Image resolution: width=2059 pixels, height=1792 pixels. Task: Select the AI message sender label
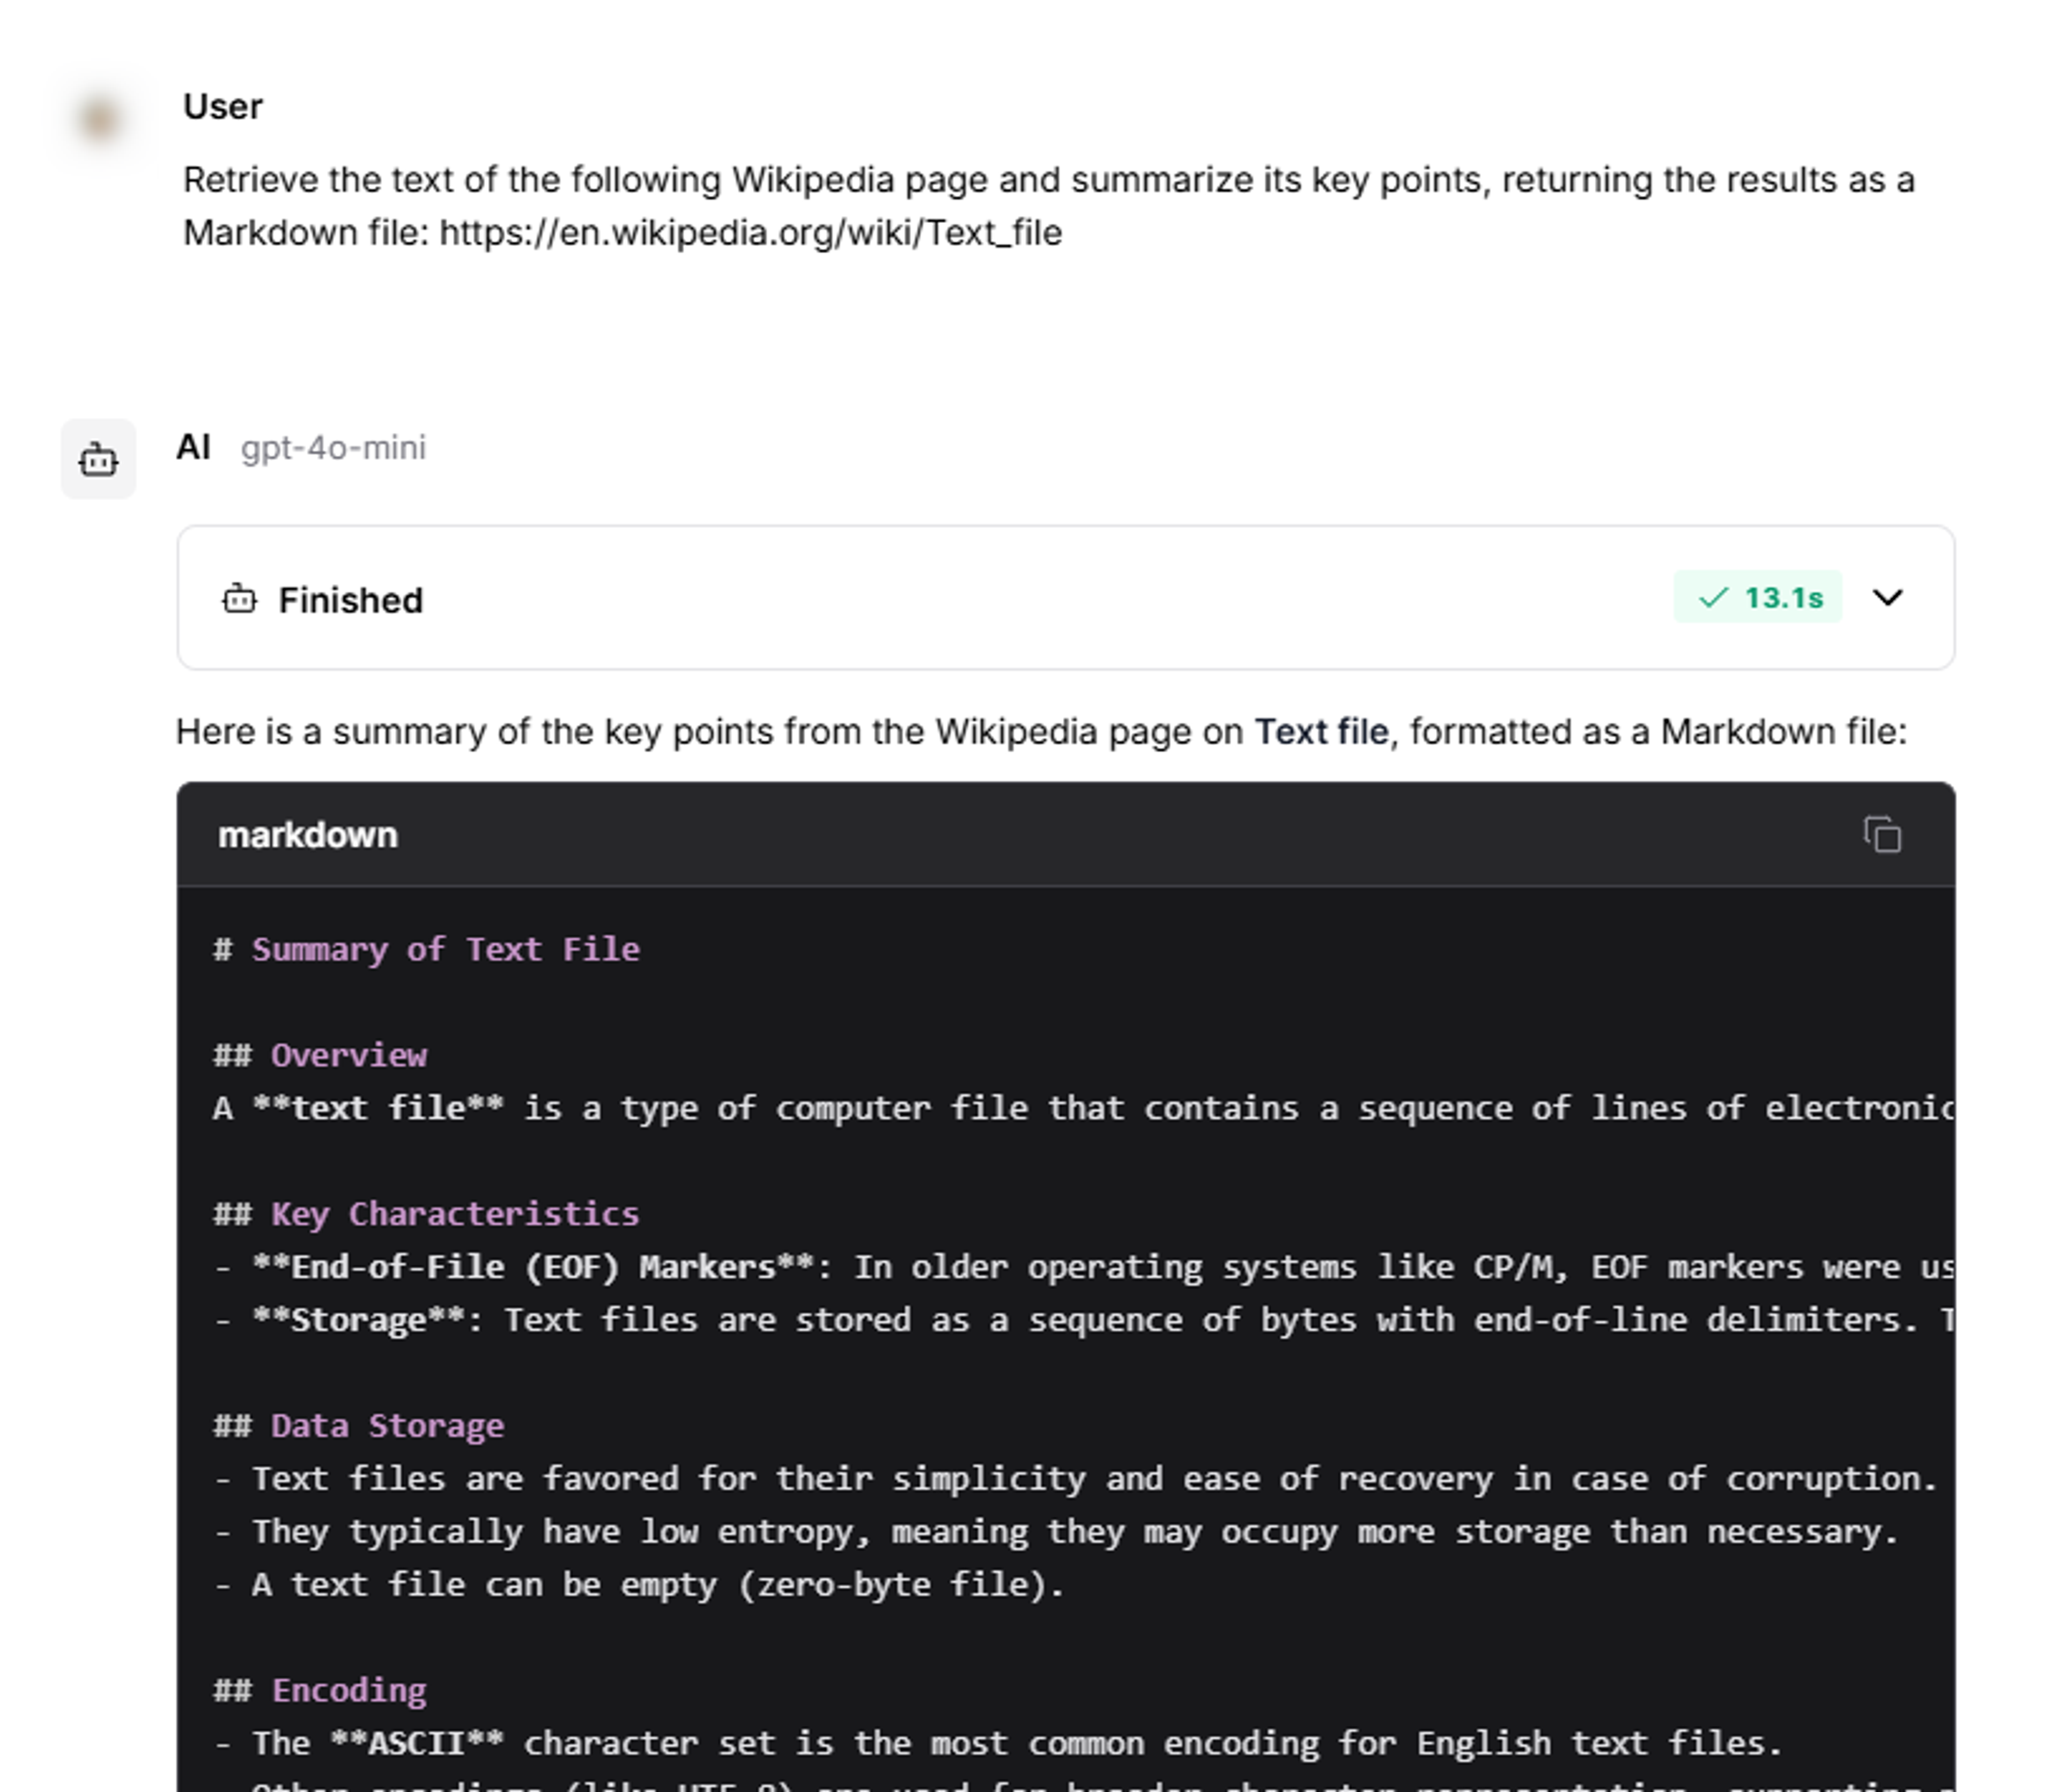(x=195, y=447)
